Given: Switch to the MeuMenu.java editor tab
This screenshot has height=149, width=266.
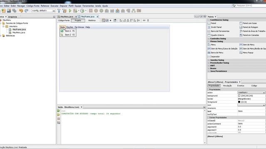Looking at the screenshot, I should [66, 17].
